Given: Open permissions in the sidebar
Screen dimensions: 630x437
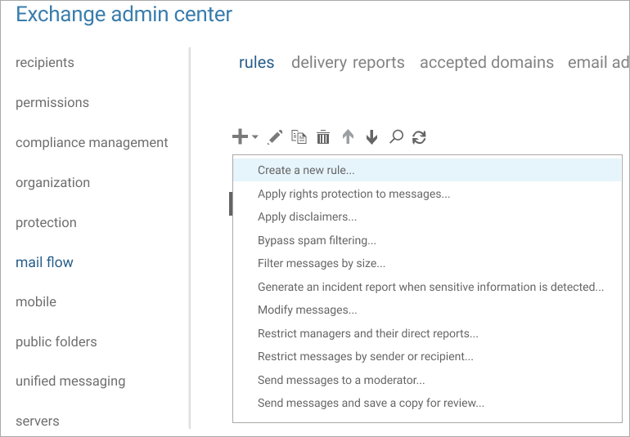Looking at the screenshot, I should 52,103.
